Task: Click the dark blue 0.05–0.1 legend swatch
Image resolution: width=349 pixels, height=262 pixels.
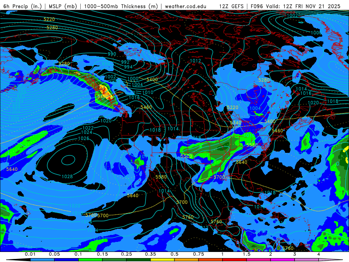Action: click(x=66, y=260)
